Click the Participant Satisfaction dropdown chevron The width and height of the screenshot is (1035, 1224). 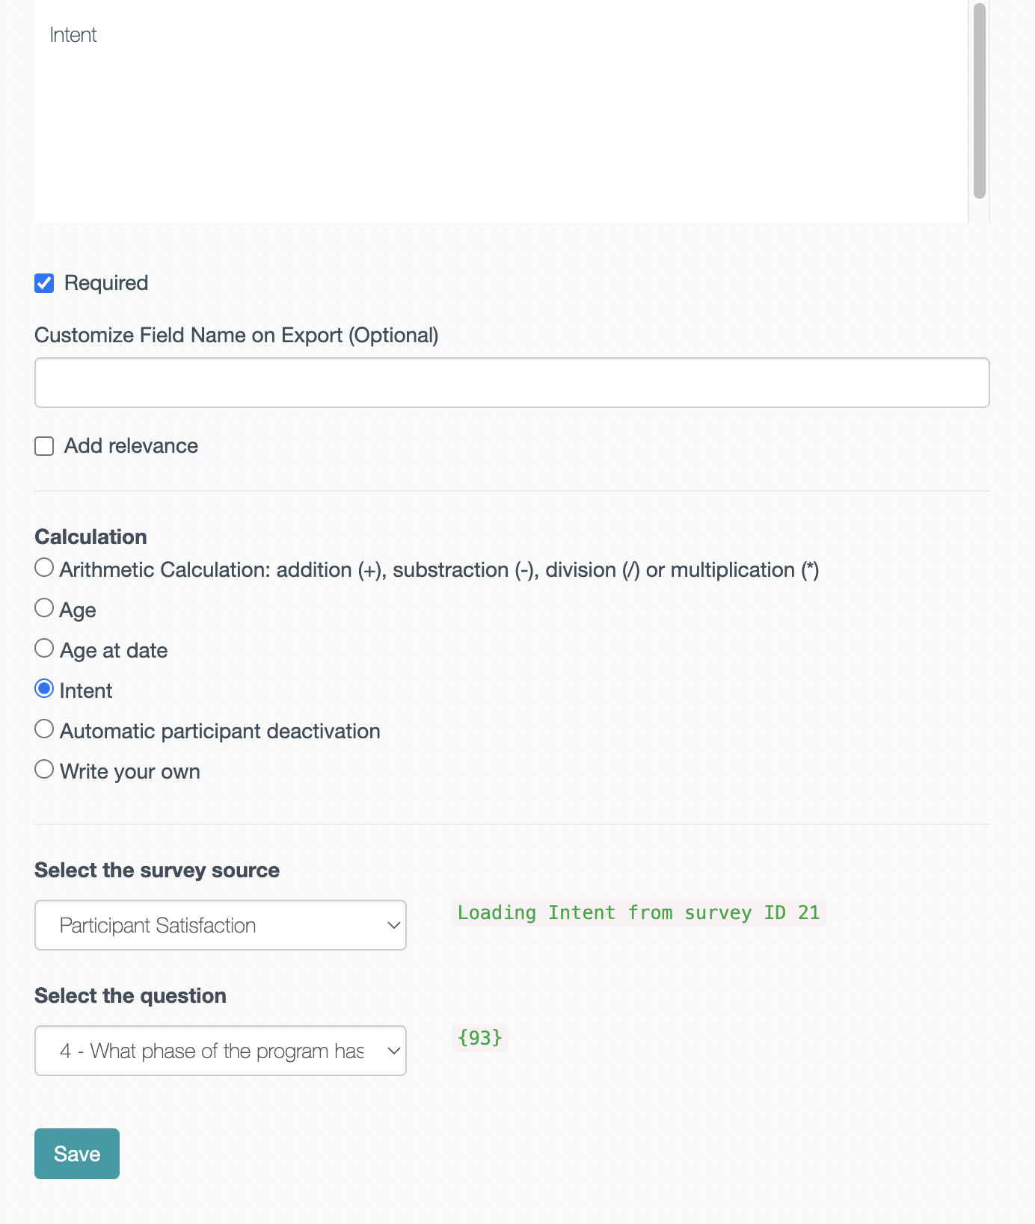click(393, 925)
